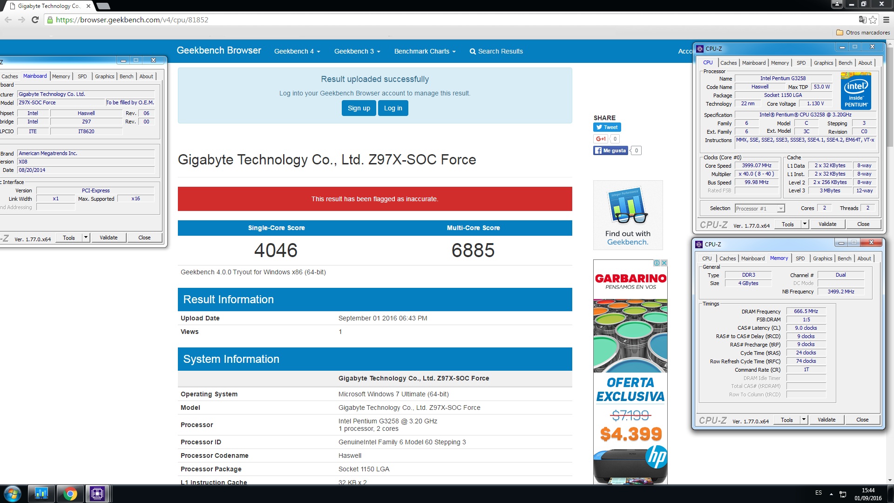Expand the Geekbench 3 dropdown menu

pyautogui.click(x=357, y=51)
